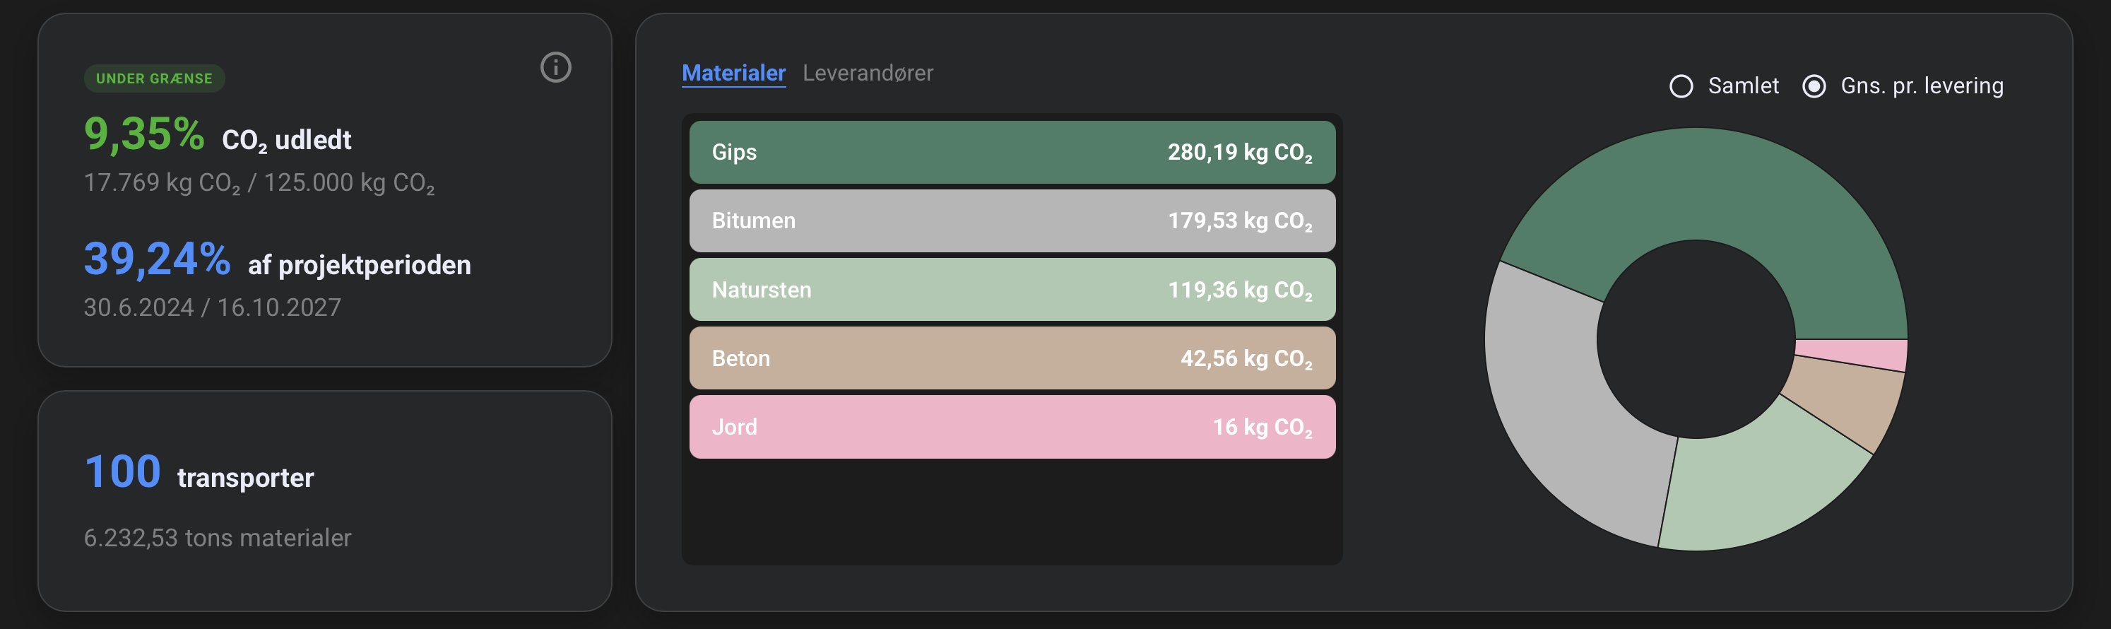
Task: Select the pink Jord row
Action: [x=1011, y=428]
